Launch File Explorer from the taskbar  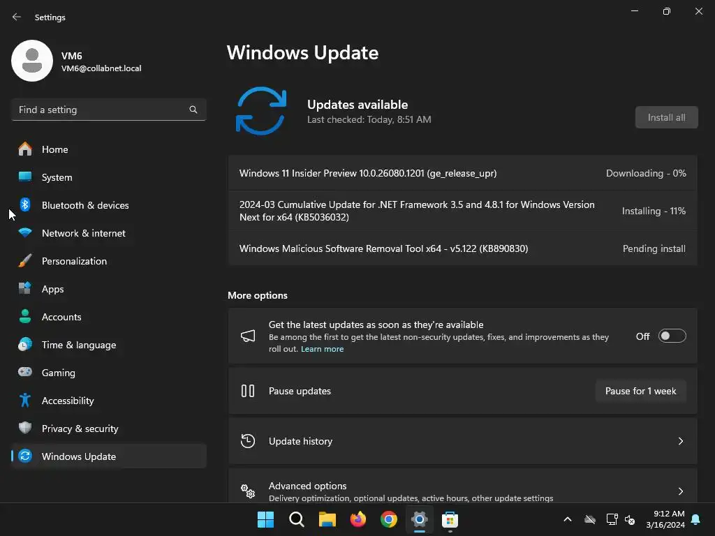point(327,519)
